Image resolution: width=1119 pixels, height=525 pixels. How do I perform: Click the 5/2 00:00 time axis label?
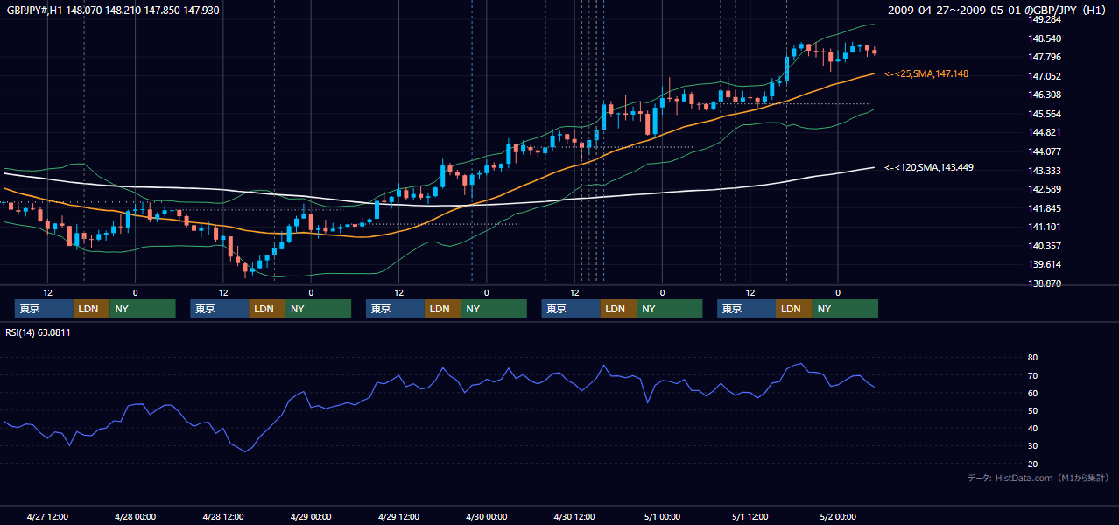[x=838, y=516]
